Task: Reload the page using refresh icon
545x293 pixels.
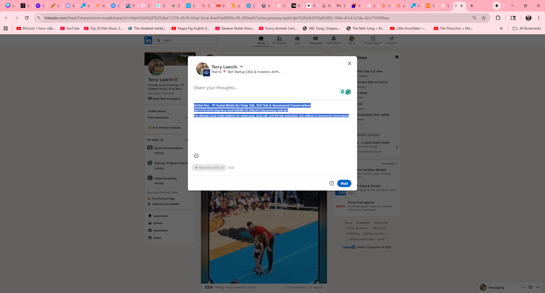Action: point(27,18)
